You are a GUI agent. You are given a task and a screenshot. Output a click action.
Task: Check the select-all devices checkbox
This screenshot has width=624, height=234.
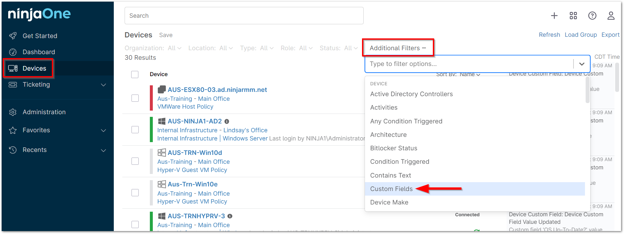coord(135,74)
